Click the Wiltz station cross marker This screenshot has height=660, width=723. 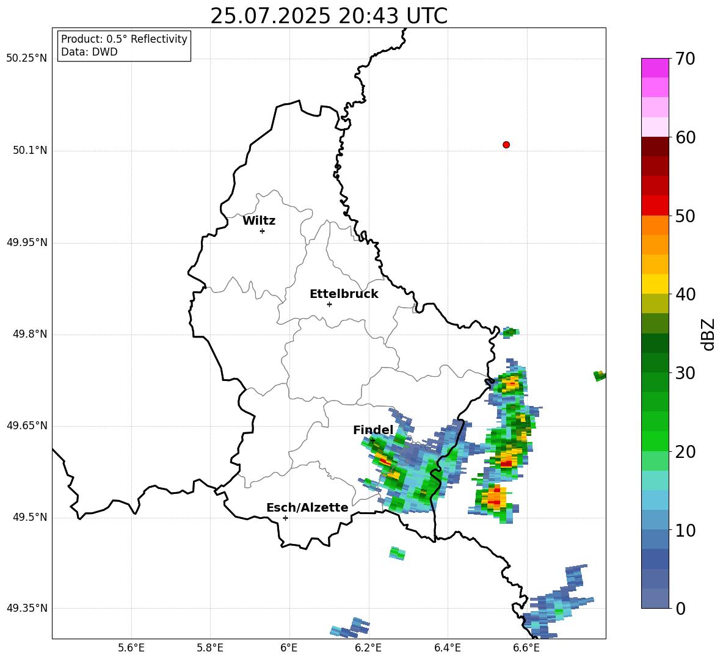(x=263, y=231)
